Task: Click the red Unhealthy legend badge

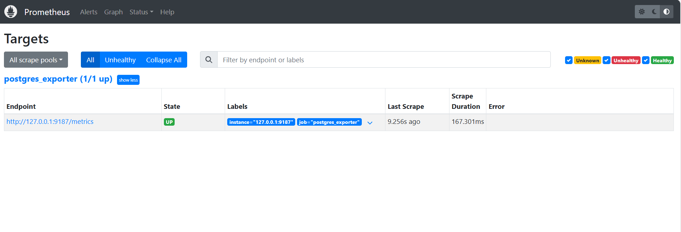Action: [x=626, y=61]
